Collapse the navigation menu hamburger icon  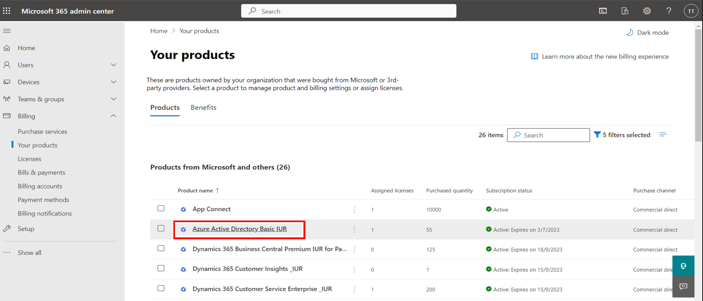(x=7, y=31)
